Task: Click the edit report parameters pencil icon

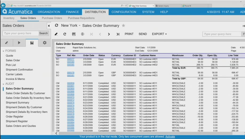Action: [56, 34]
